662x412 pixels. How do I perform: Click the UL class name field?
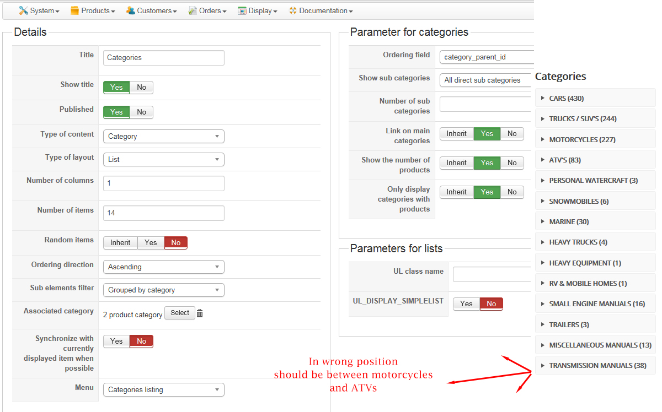click(493, 274)
